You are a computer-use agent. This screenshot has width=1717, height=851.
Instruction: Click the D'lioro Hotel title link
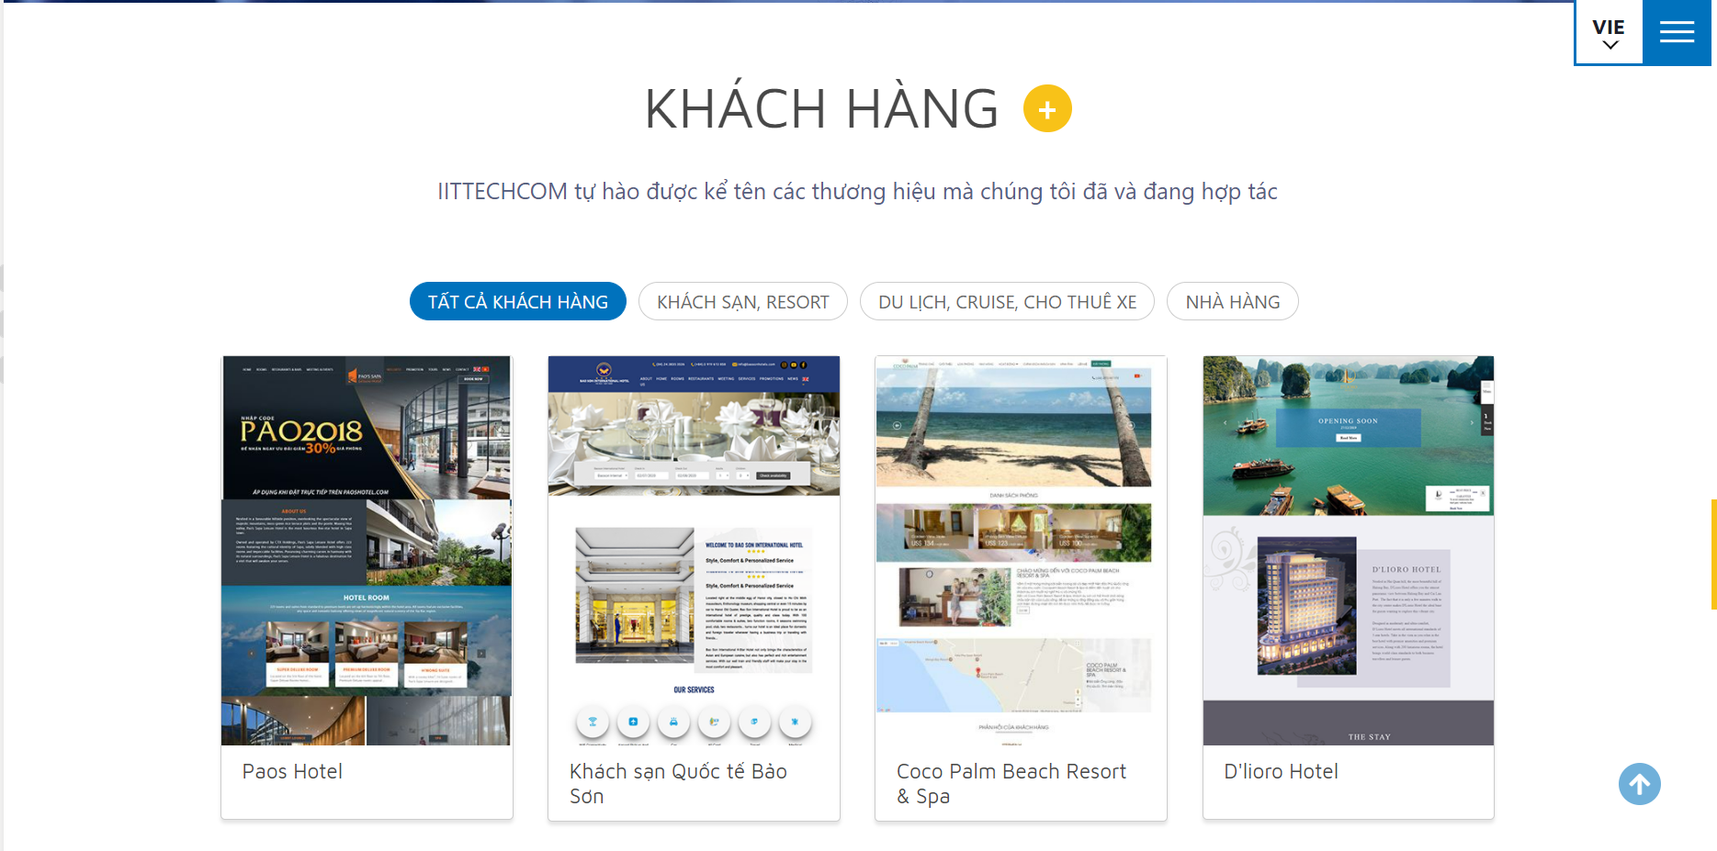(x=1281, y=772)
